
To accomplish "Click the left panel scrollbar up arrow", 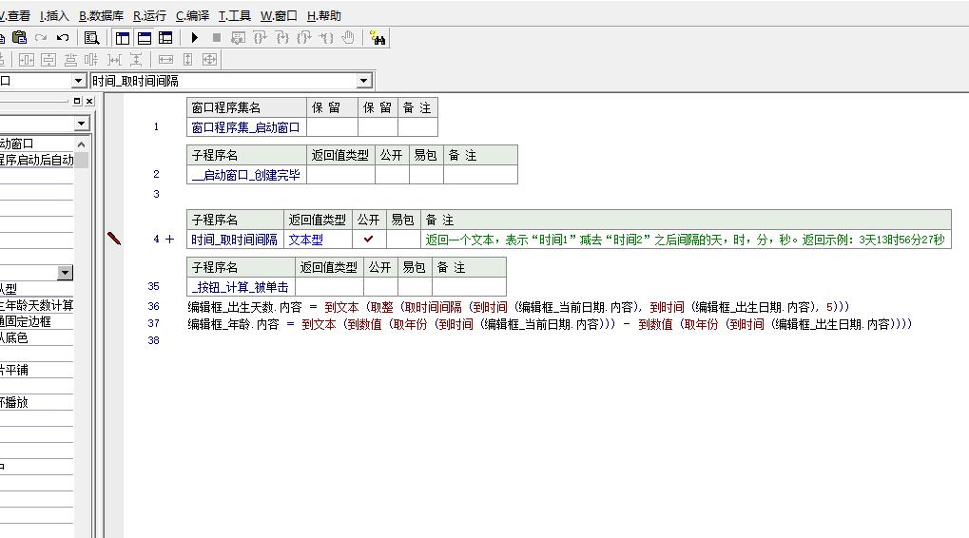I will coord(82,144).
